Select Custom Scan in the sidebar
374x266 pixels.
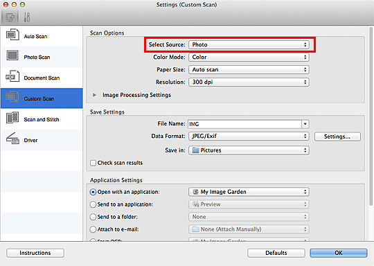tap(42, 98)
